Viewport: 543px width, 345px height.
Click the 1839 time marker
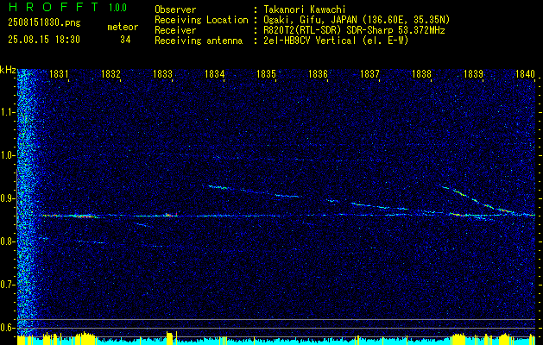473,73
